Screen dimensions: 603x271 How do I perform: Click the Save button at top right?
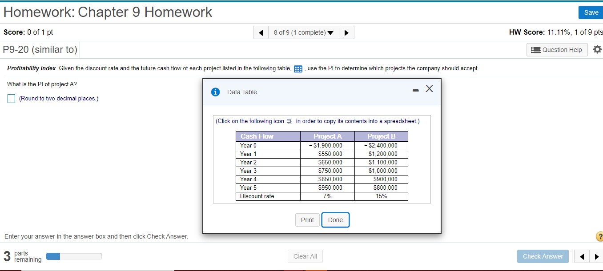pyautogui.click(x=591, y=12)
